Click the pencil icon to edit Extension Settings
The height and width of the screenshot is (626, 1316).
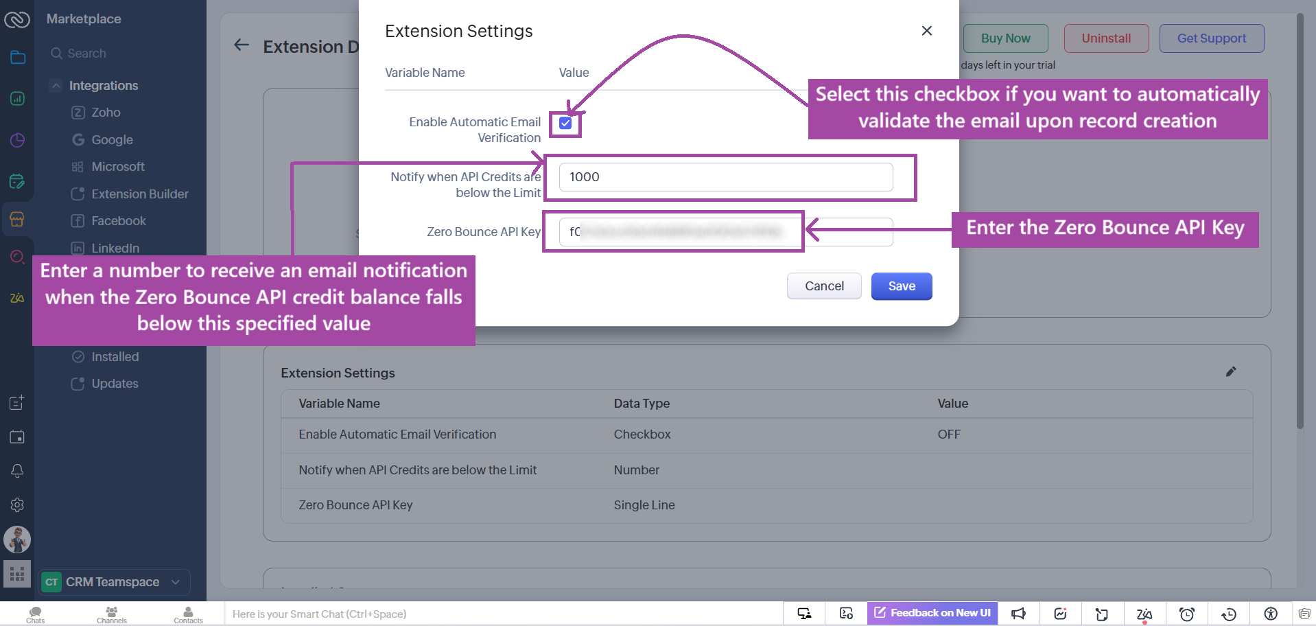click(x=1231, y=371)
